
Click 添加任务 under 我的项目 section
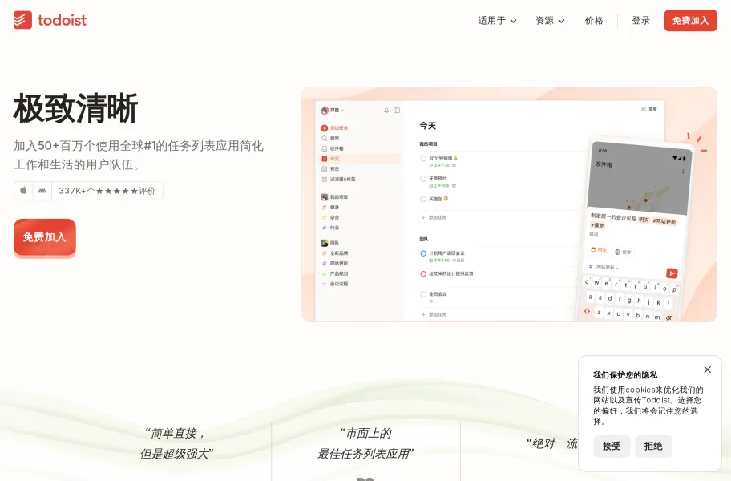[x=434, y=218]
